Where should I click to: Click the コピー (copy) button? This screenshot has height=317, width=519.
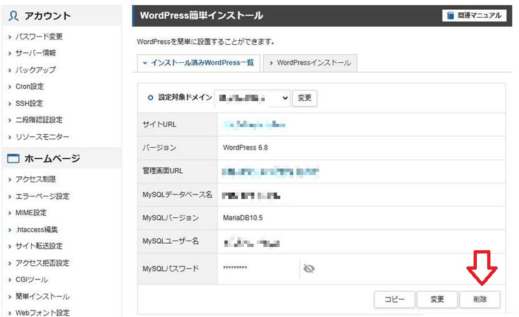(394, 299)
